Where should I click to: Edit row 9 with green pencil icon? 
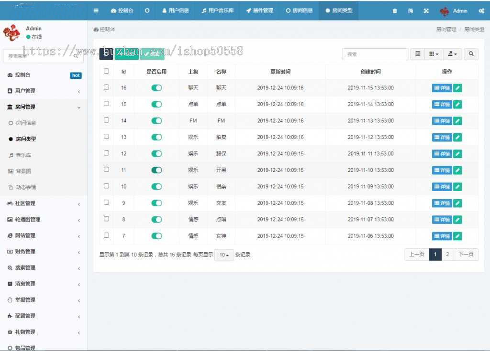457,203
